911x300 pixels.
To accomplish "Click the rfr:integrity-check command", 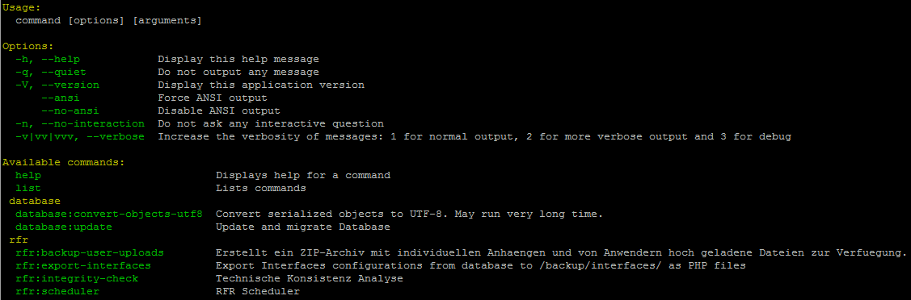I will click(78, 278).
